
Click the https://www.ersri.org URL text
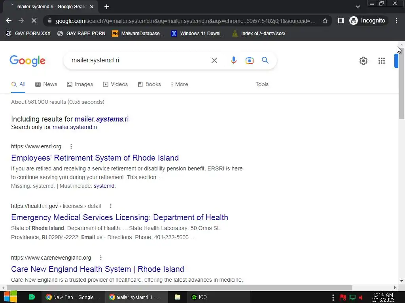[x=36, y=146]
